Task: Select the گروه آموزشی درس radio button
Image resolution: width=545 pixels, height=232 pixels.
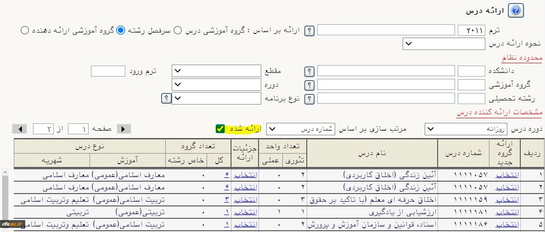Action: [178, 31]
